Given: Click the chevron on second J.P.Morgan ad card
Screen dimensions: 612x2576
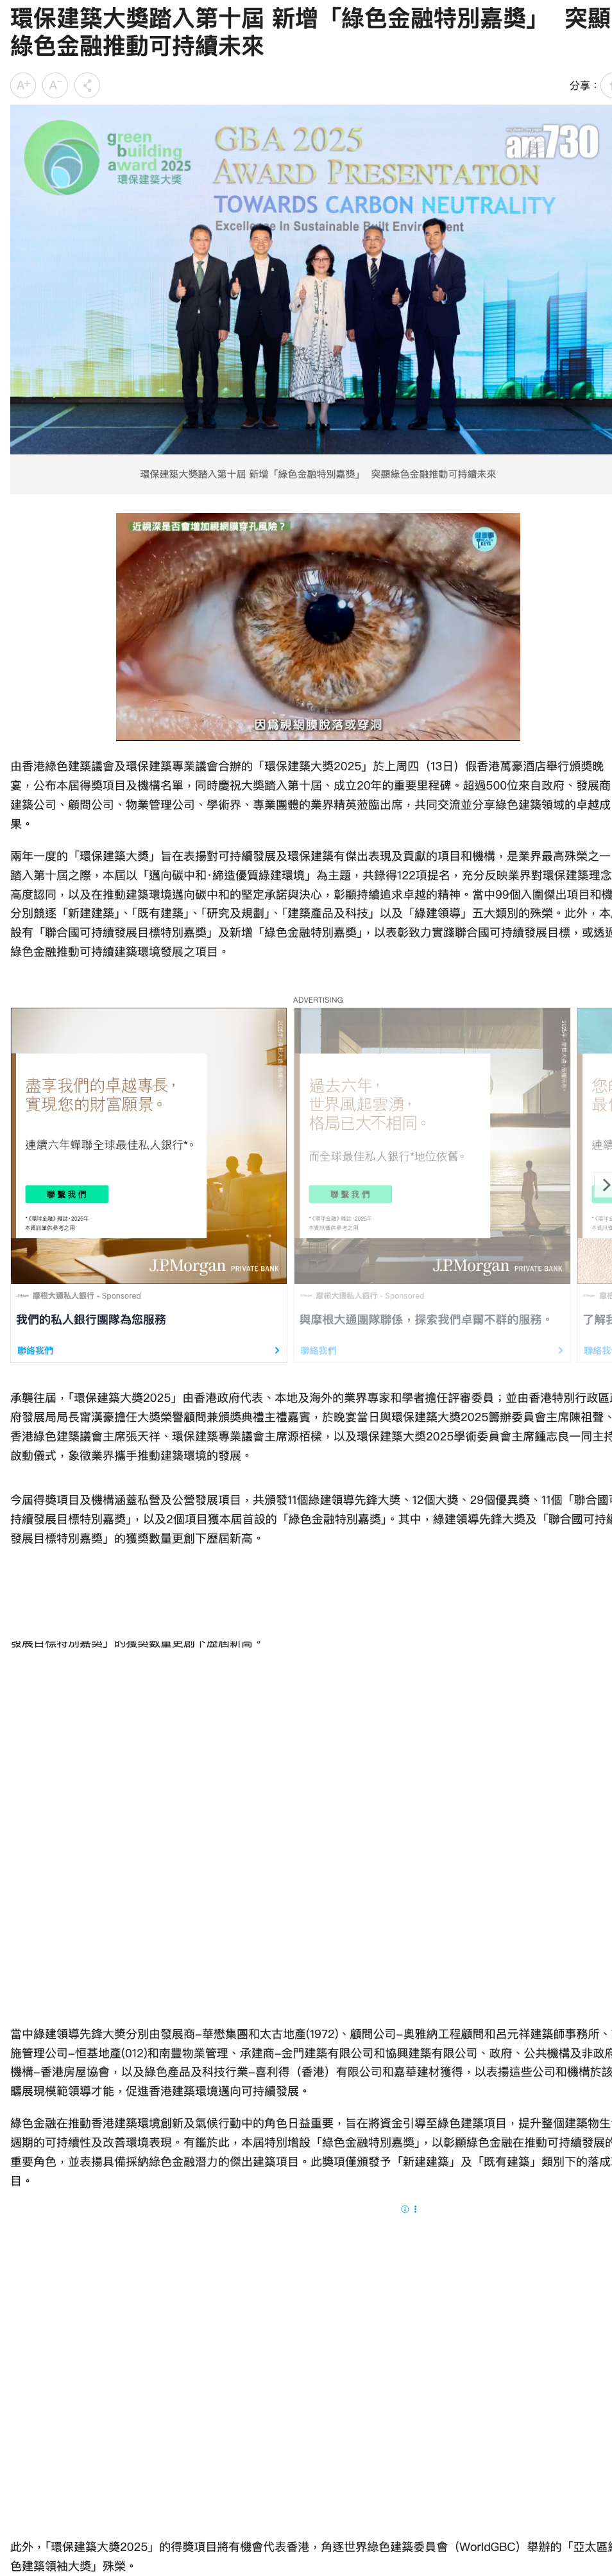Looking at the screenshot, I should click(560, 1350).
